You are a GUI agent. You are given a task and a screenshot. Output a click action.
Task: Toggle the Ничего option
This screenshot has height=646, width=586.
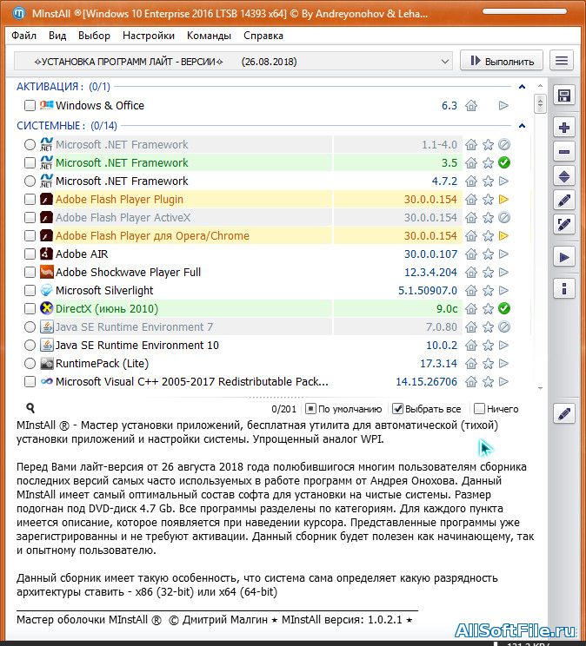click(496, 409)
